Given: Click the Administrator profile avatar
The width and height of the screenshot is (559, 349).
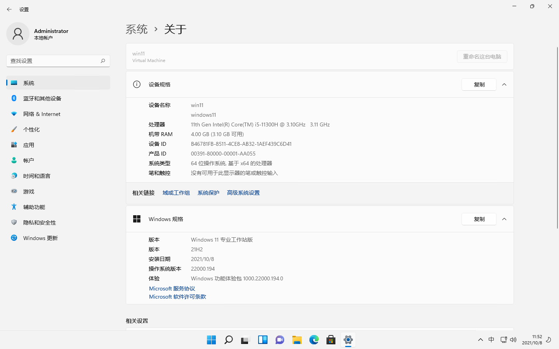Looking at the screenshot, I should [18, 34].
